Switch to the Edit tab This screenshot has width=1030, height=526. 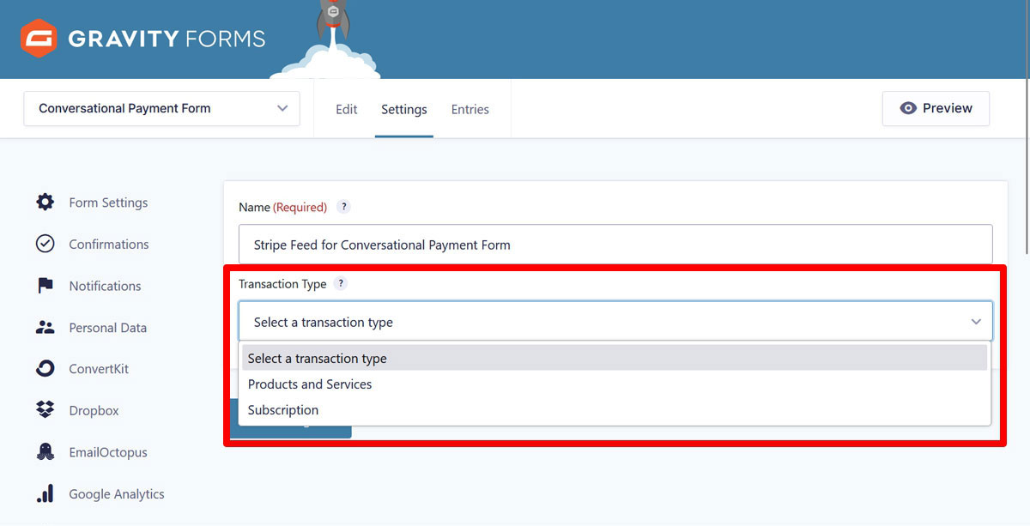coord(347,109)
